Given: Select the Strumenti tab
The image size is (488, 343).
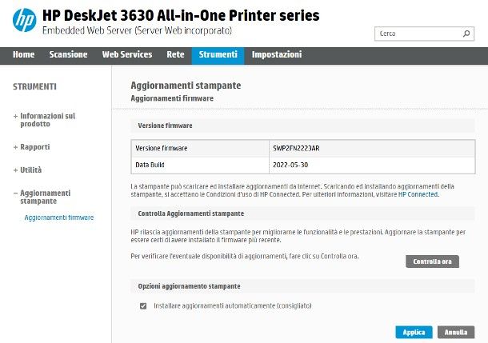Looking at the screenshot, I should [218, 55].
